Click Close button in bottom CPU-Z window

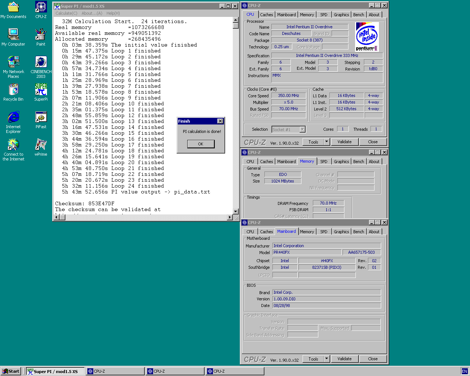click(373, 359)
